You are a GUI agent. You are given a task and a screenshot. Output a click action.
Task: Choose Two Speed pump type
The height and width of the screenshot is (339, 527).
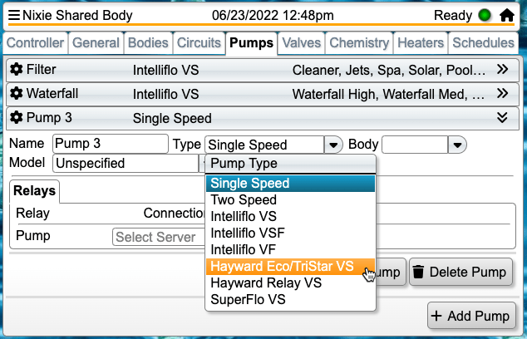pyautogui.click(x=290, y=200)
